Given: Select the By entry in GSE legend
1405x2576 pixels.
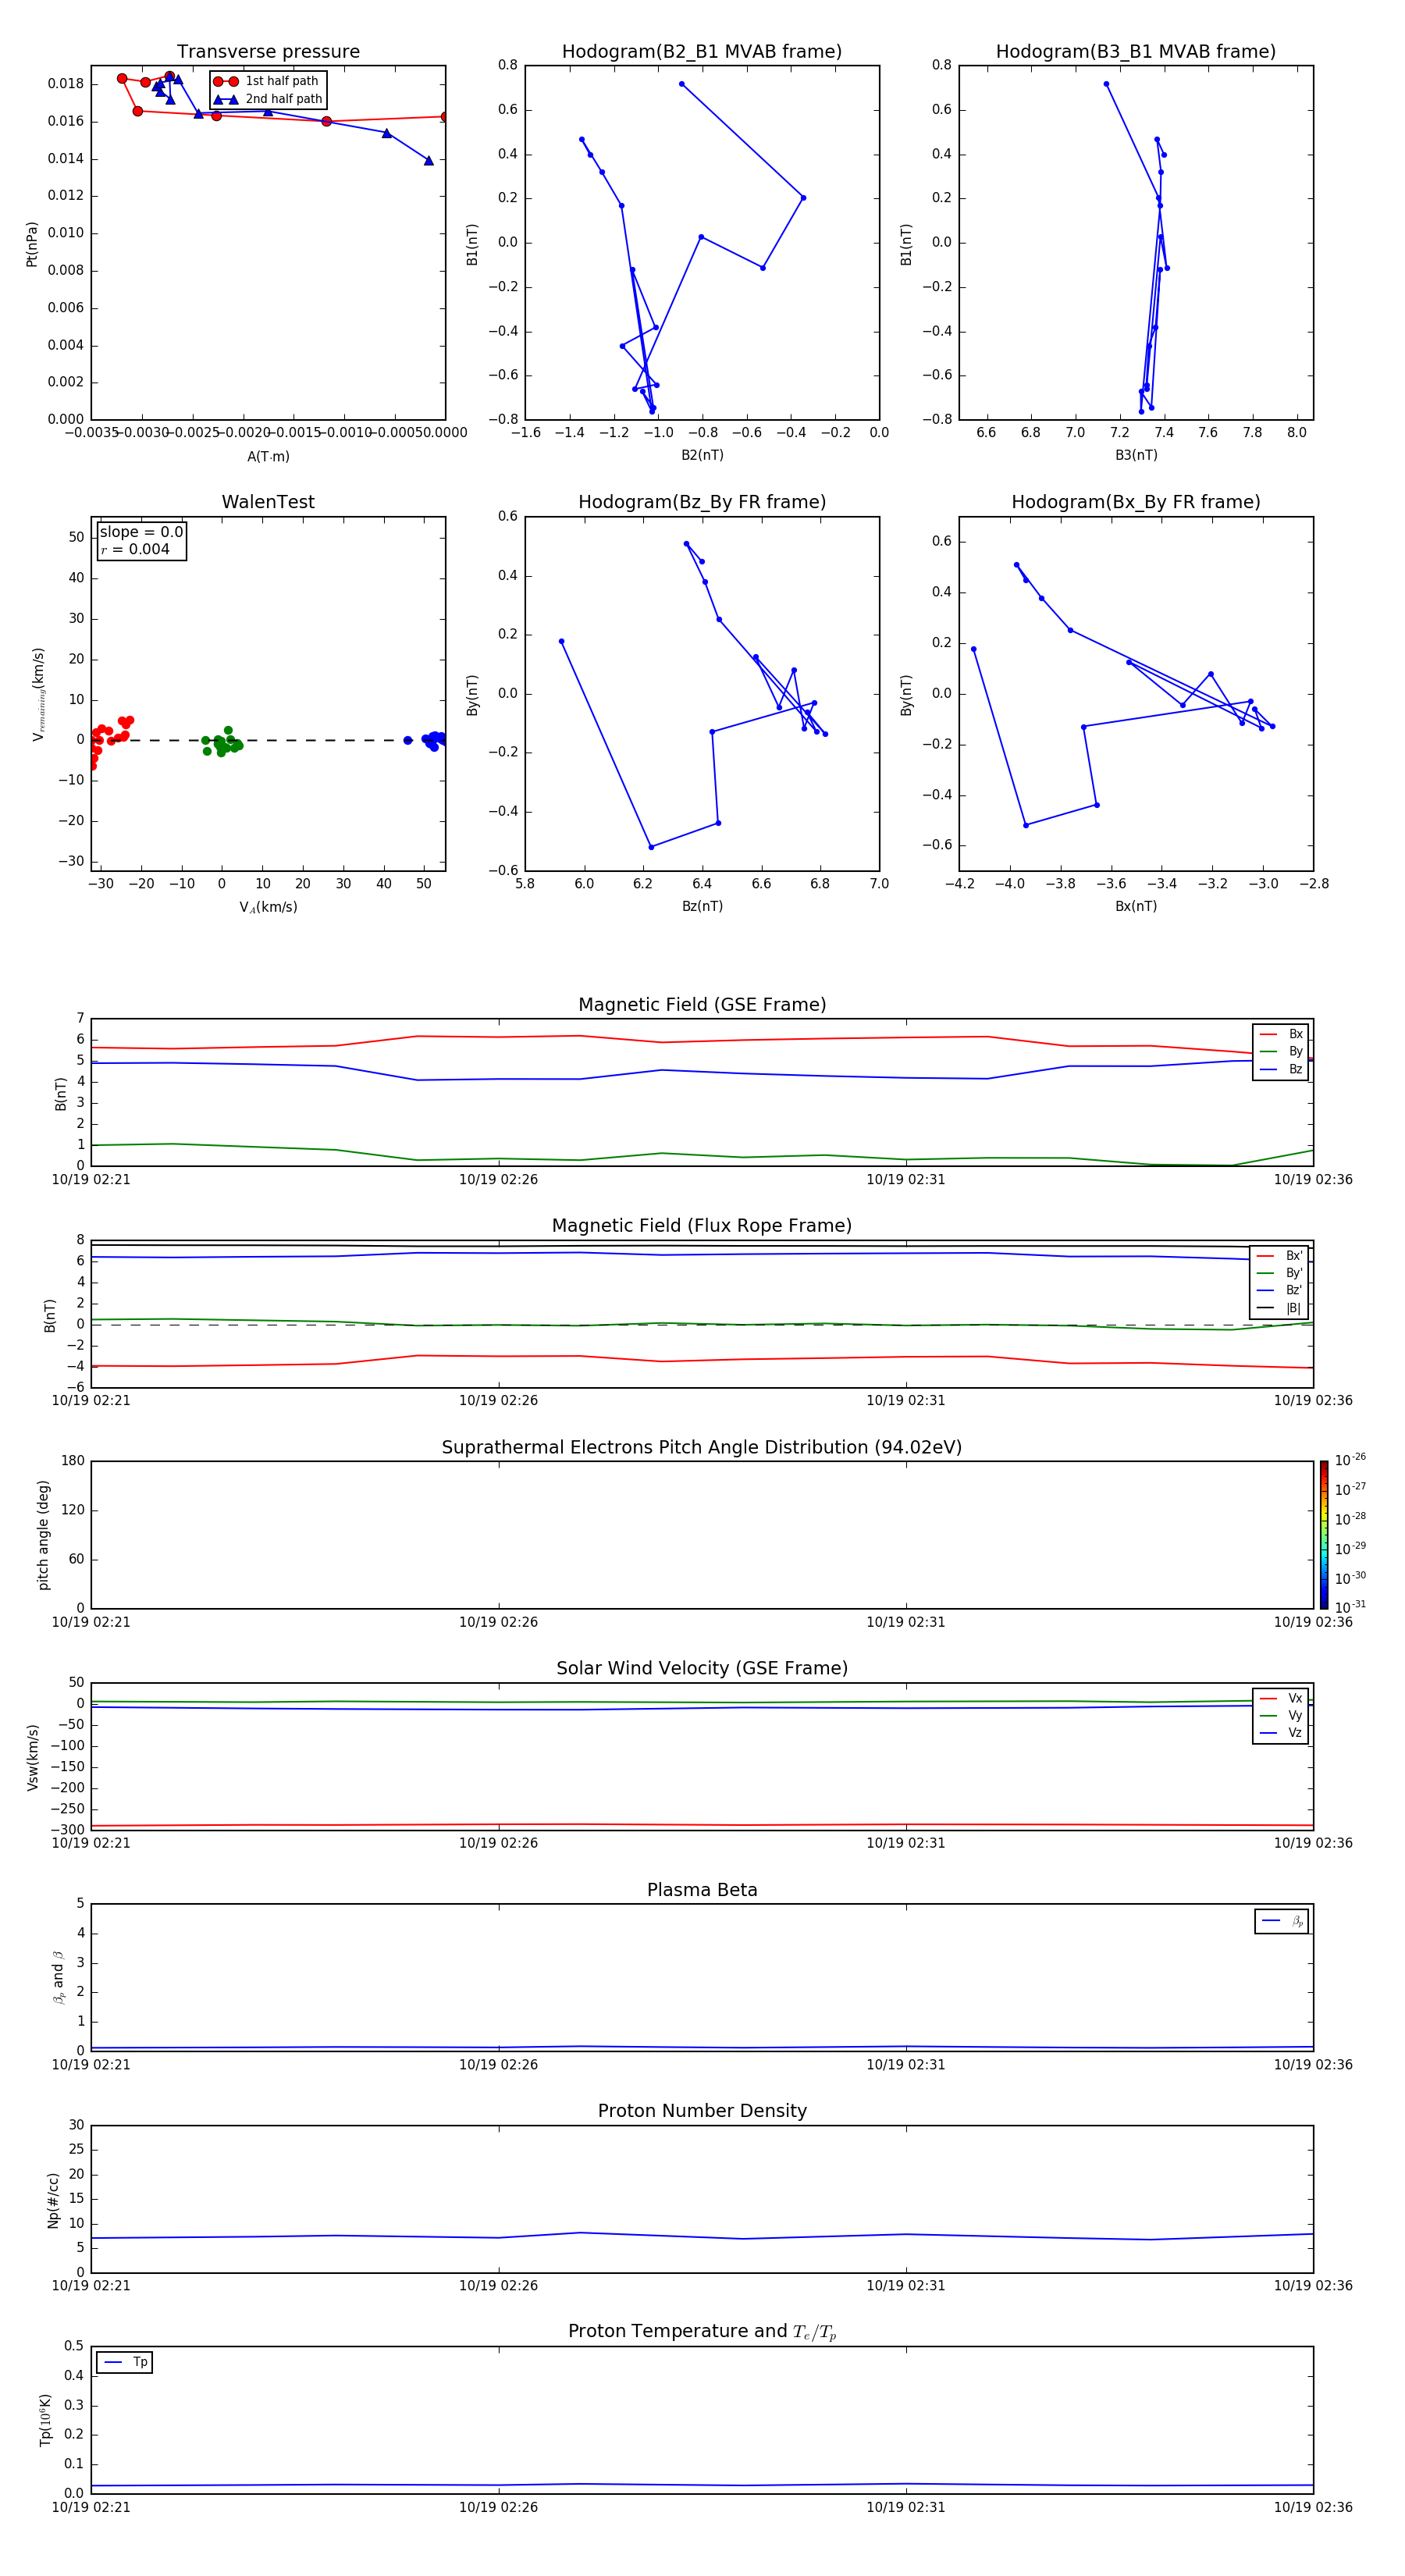Looking at the screenshot, I should pos(1281,1051).
